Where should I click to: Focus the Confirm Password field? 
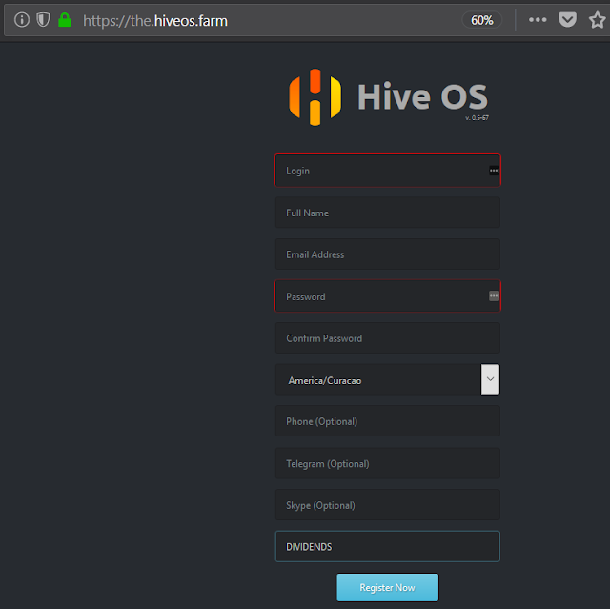click(x=388, y=338)
